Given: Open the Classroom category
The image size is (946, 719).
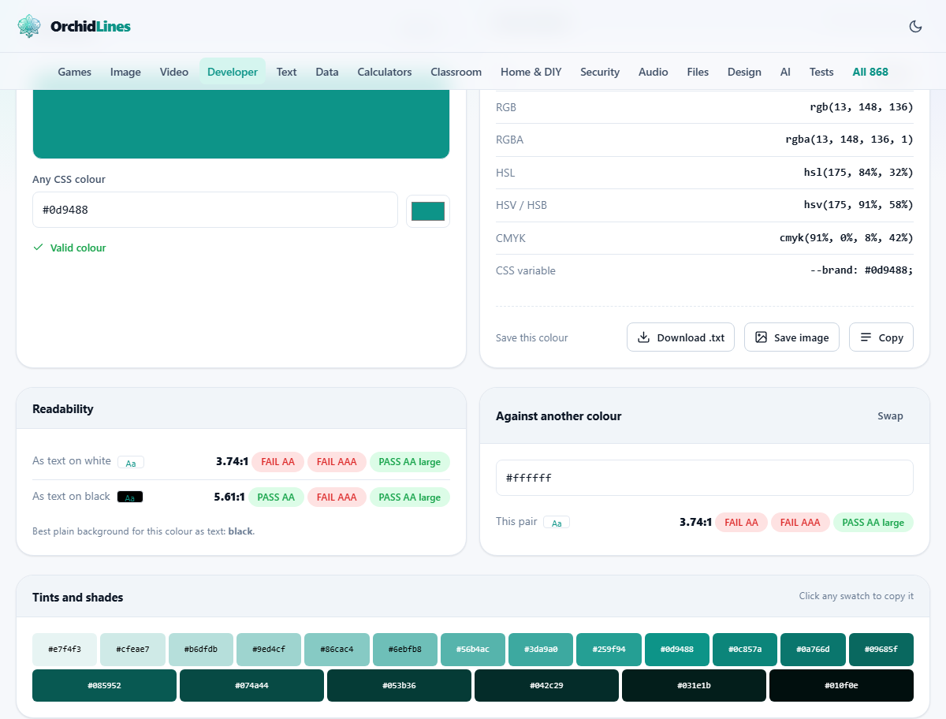Looking at the screenshot, I should [456, 72].
